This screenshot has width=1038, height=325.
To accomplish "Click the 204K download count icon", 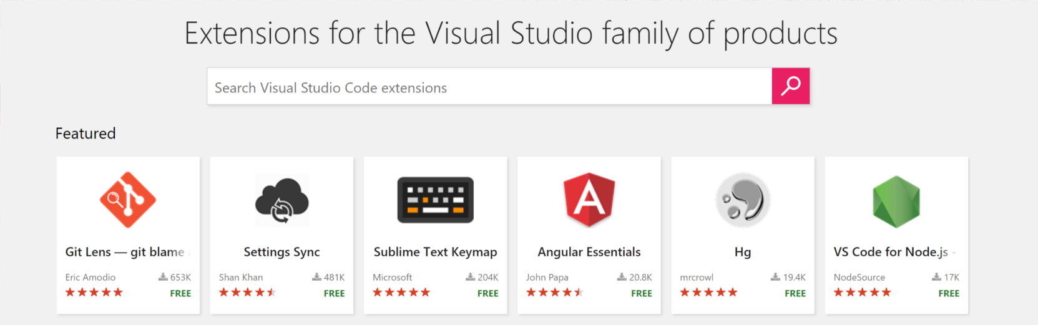I will (x=471, y=277).
